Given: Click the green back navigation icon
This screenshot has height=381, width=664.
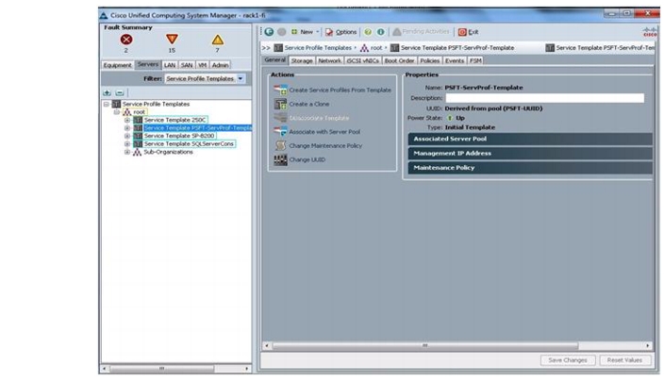Looking at the screenshot, I should coord(269,32).
